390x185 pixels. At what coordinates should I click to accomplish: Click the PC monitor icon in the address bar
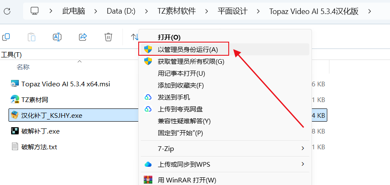35,11
